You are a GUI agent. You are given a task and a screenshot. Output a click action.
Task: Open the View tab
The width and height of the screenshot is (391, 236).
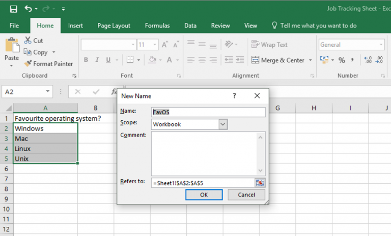(250, 25)
